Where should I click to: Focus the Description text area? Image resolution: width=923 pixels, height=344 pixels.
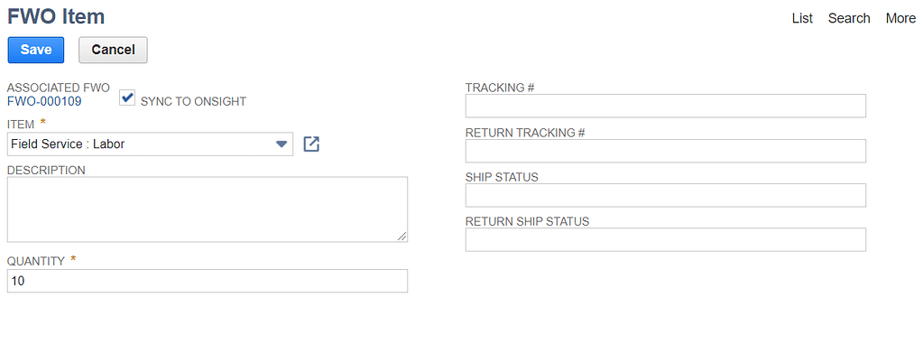pos(208,209)
